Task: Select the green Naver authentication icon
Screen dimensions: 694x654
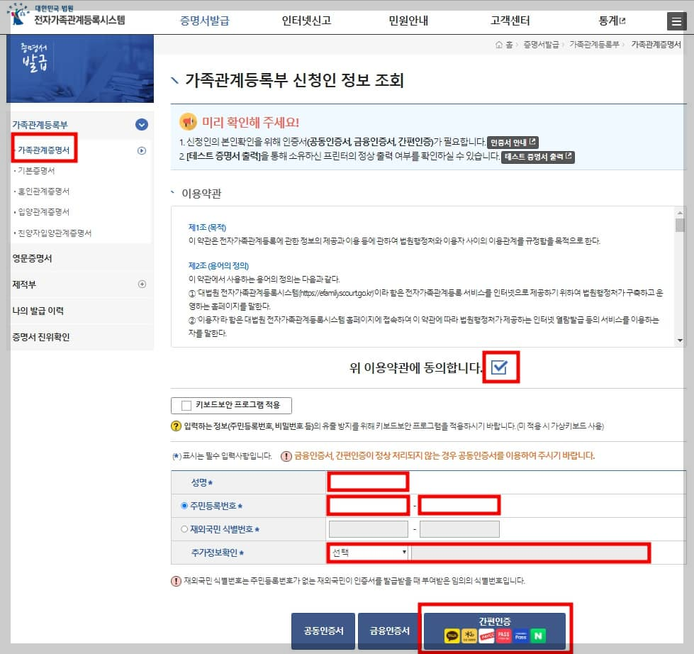Action: [x=537, y=636]
